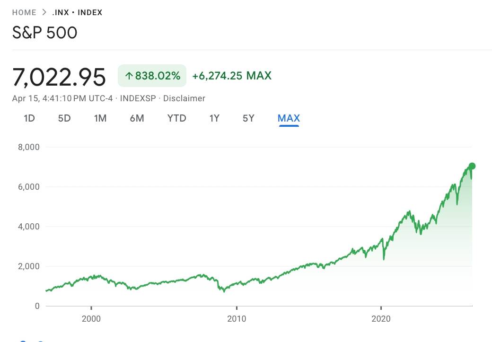Select the 5Y range option
The image size is (492, 342).
pyautogui.click(x=248, y=118)
